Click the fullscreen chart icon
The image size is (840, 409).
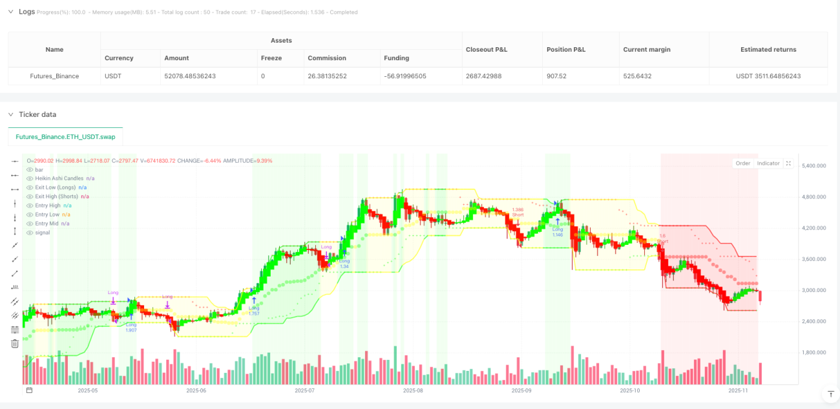(x=788, y=163)
